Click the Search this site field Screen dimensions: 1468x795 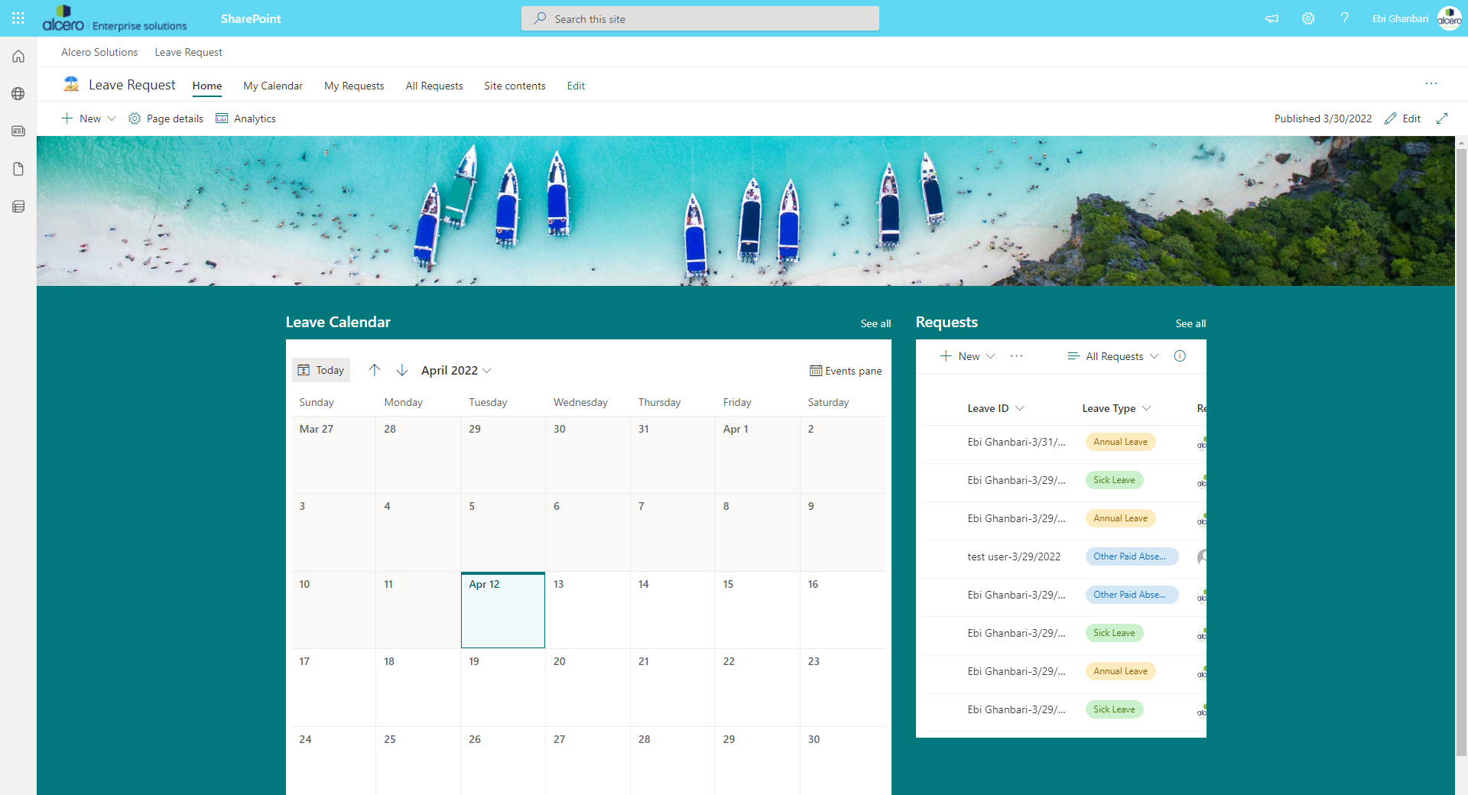[x=700, y=19]
